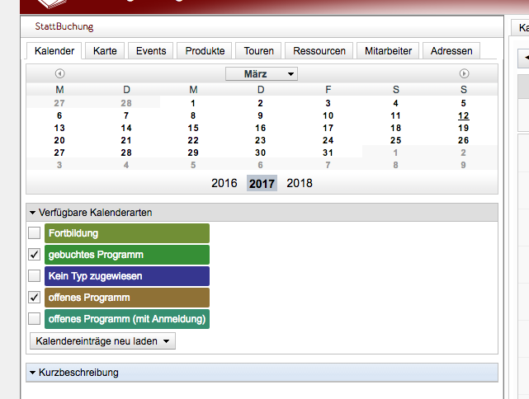Enable the Fortbildung checkbox
The width and height of the screenshot is (529, 399).
click(35, 233)
